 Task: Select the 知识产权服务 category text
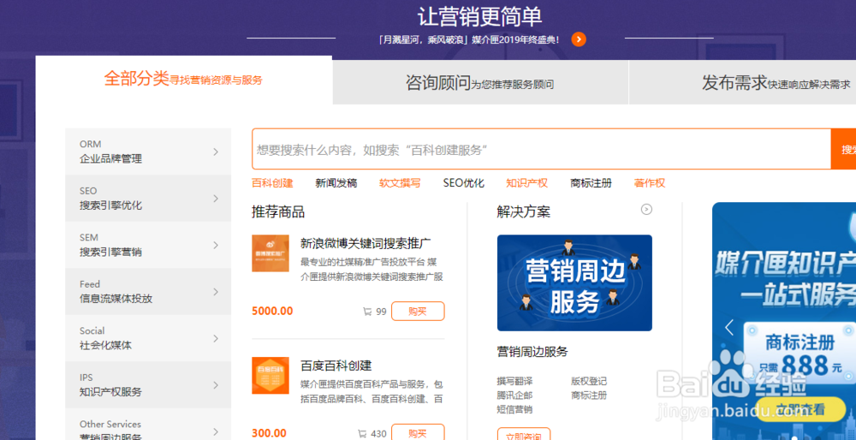pyautogui.click(x=110, y=392)
